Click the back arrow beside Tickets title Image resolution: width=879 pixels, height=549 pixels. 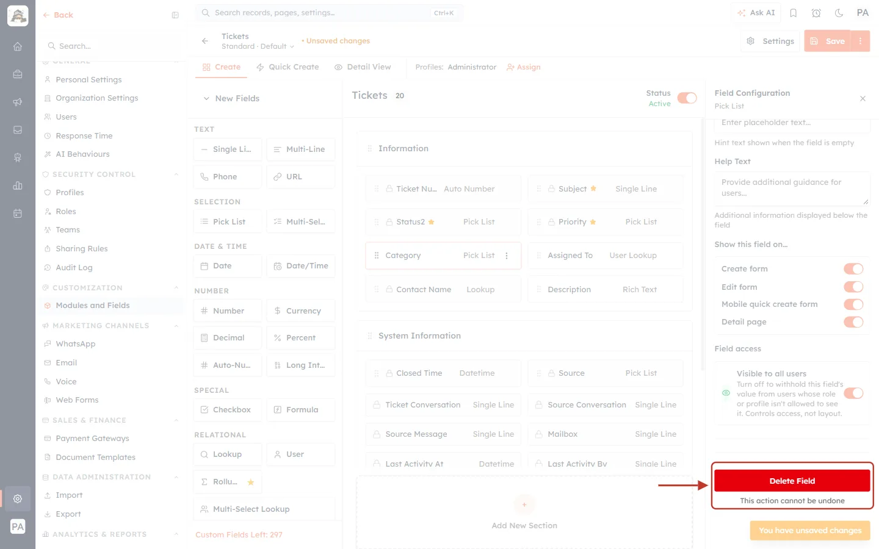(205, 41)
